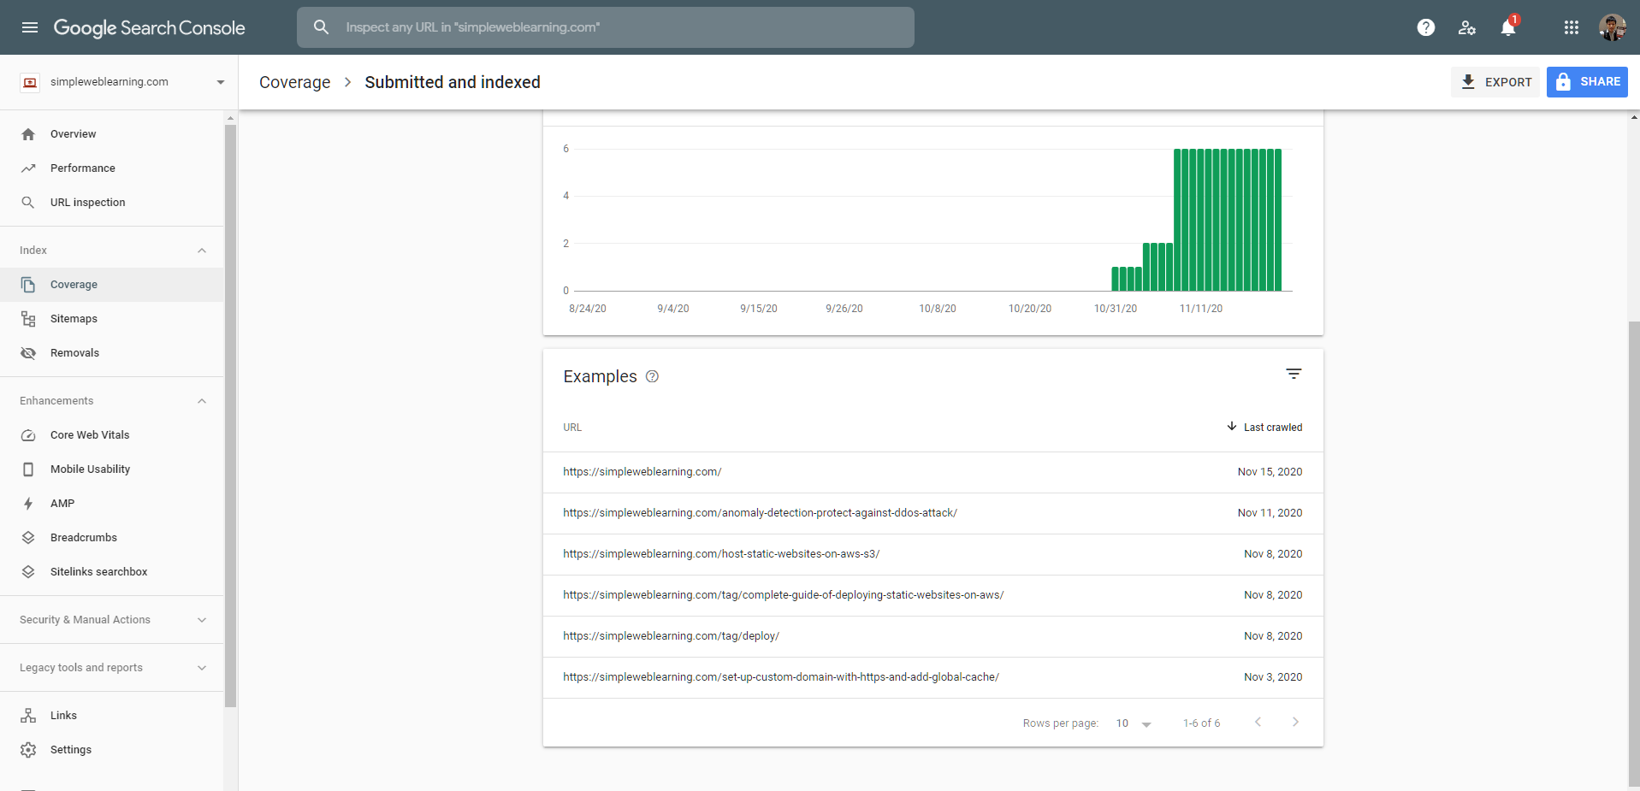Select the set-up-custom-domain-with-https URL row
This screenshot has width=1640, height=791.
click(933, 677)
